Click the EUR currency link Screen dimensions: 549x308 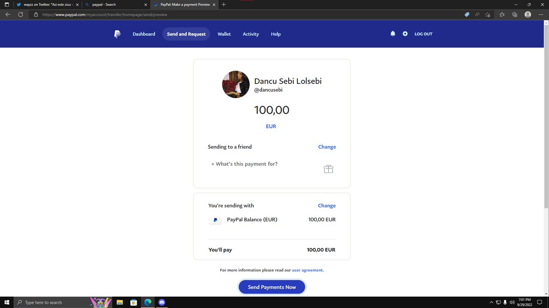(271, 126)
